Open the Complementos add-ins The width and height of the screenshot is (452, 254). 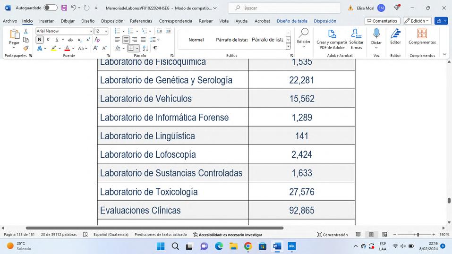422,36
